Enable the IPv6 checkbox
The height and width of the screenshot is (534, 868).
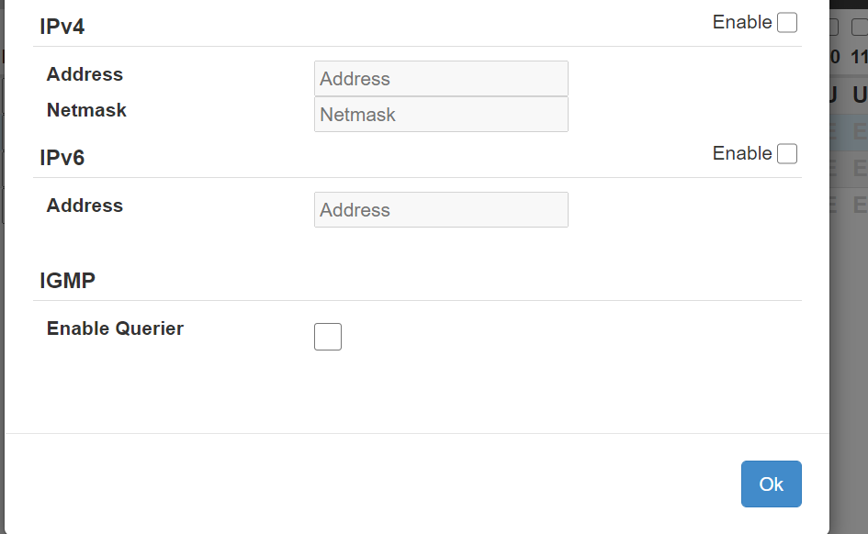(x=787, y=154)
